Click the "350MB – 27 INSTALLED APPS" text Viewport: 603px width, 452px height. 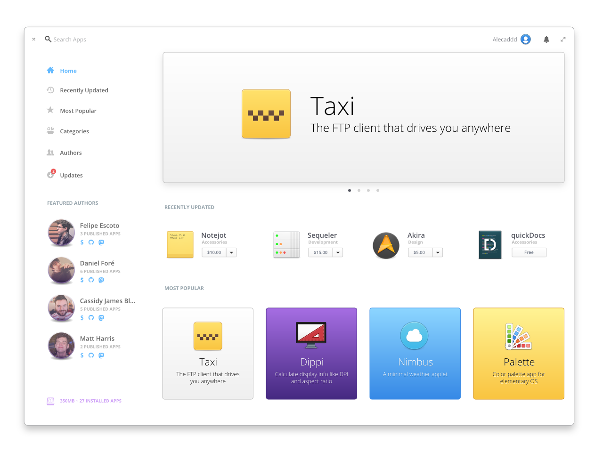coord(91,401)
